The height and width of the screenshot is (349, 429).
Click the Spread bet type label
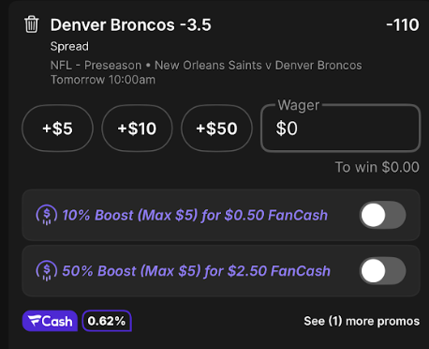click(x=69, y=46)
